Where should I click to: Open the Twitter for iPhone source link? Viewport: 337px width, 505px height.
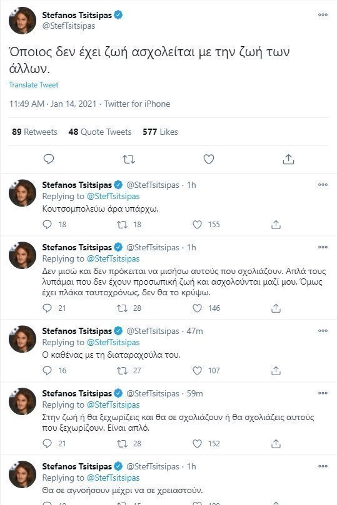[x=137, y=104]
